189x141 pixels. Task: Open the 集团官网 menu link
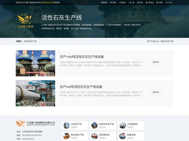point(104,3)
